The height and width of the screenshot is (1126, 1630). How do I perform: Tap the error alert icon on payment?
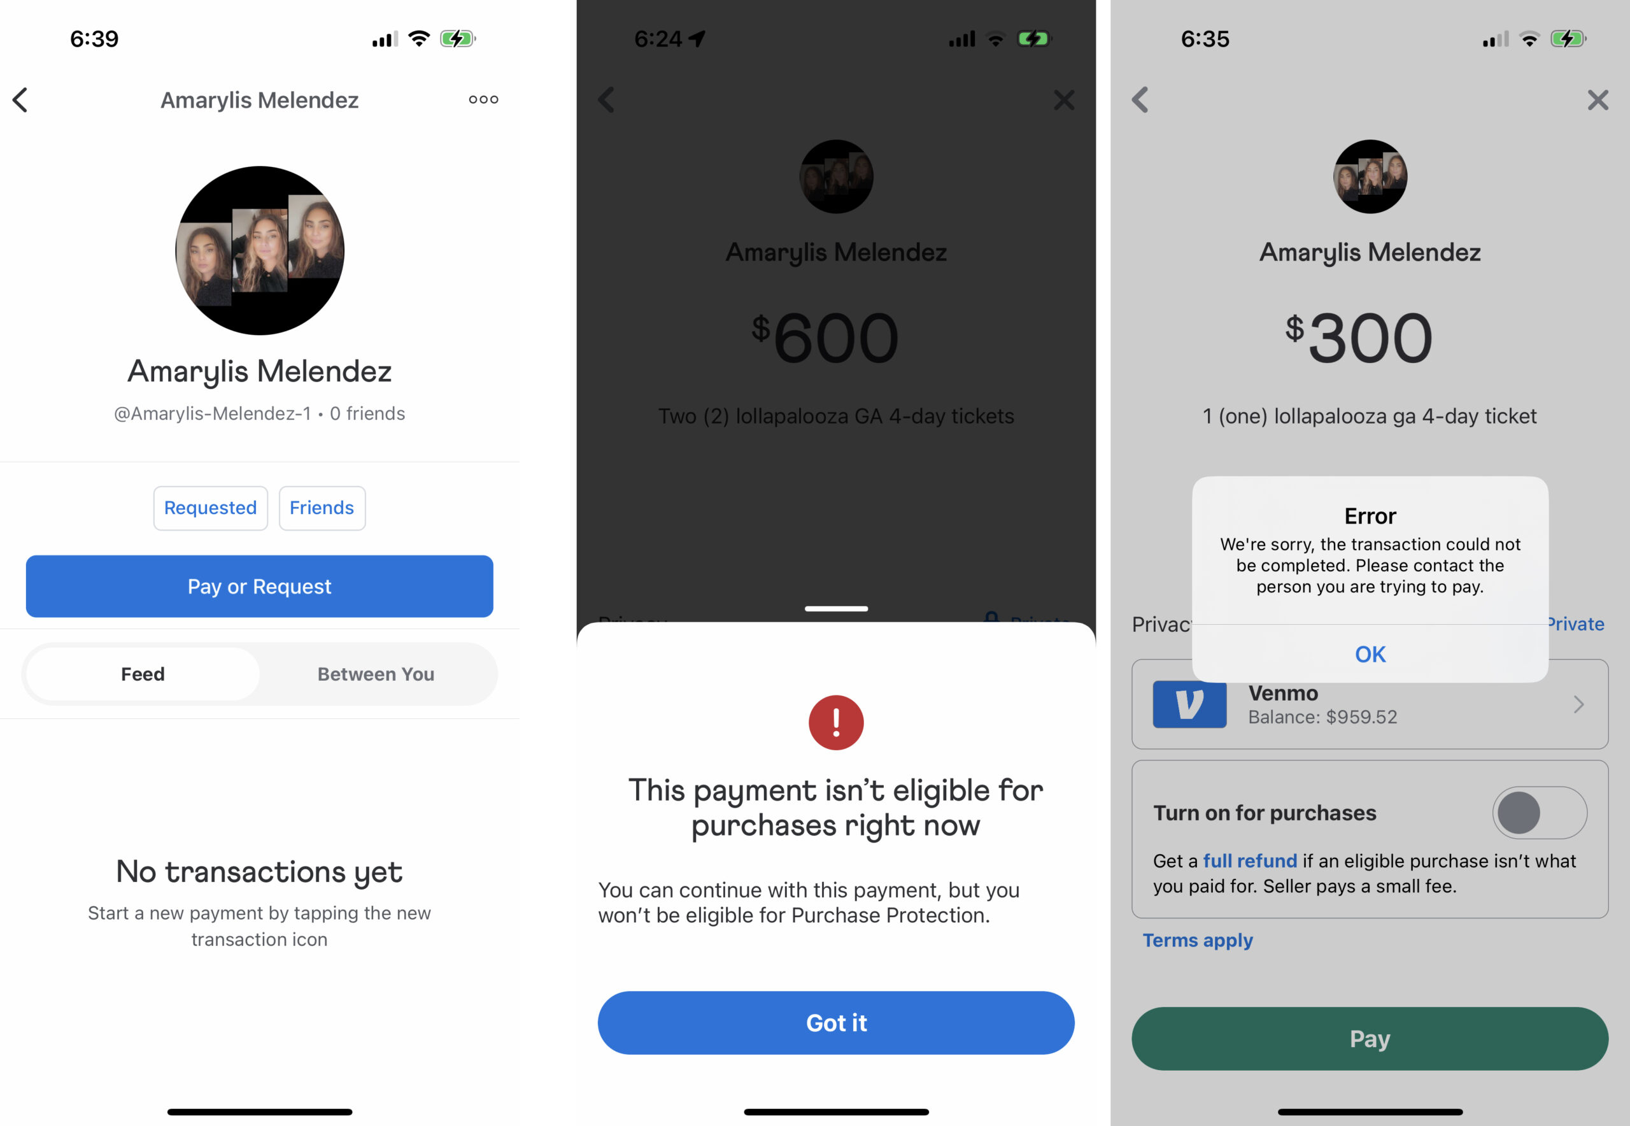(x=836, y=721)
